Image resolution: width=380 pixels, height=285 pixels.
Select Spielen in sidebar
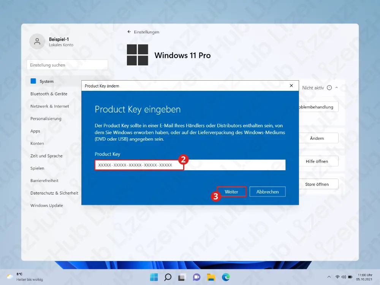37,168
